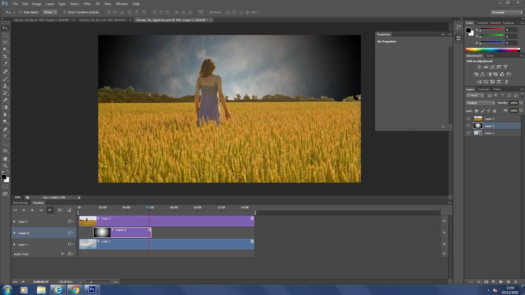Open the Multiply blend mode dropdown

pos(480,103)
